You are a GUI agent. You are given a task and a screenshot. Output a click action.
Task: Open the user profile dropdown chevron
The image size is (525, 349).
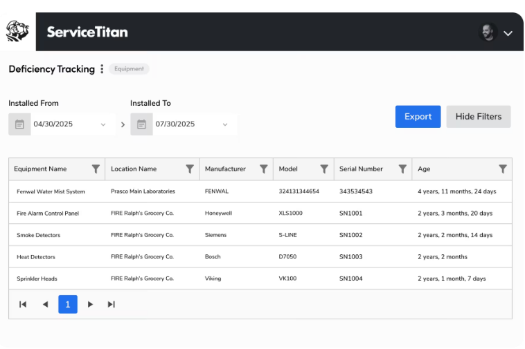pos(508,33)
